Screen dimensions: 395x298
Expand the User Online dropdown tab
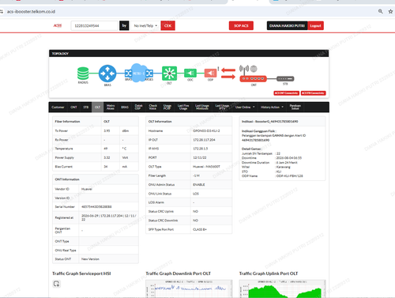245,108
